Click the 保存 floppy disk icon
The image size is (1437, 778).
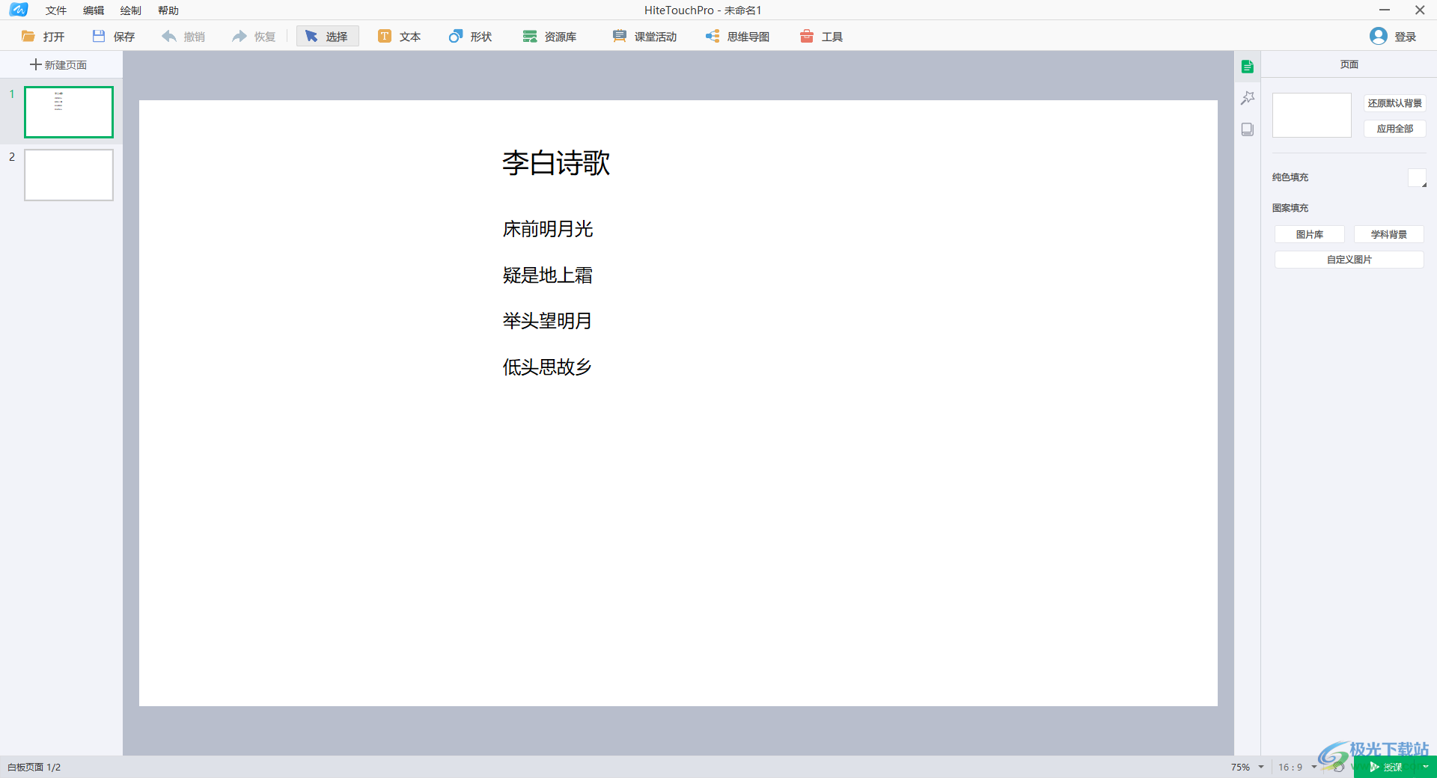tap(99, 36)
